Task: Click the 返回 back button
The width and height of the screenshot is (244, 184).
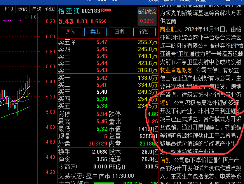Action: (50, 9)
